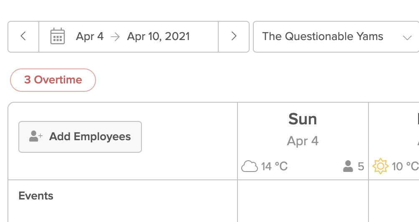Go to the previous week
This screenshot has height=222, width=419.
coord(23,37)
